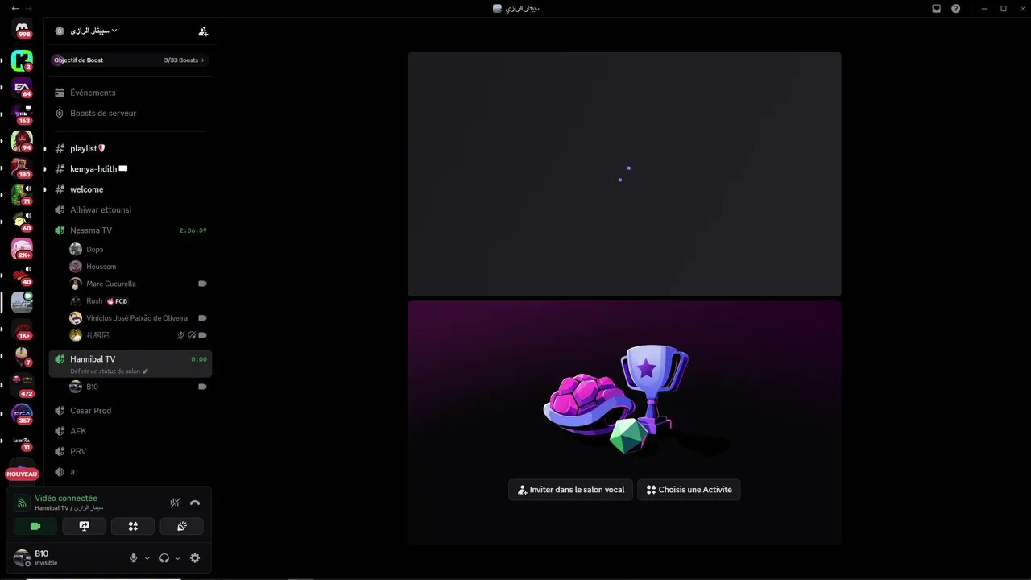Open the server icon showing badge 7
Screen dimensions: 1031x580
pos(22,355)
